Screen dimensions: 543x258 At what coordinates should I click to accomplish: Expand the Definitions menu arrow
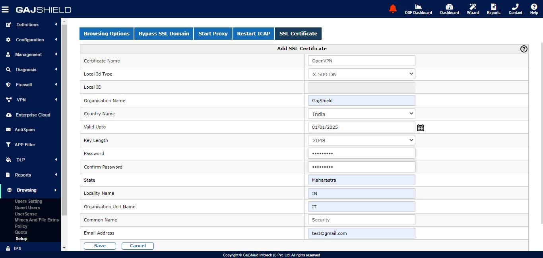click(x=56, y=25)
